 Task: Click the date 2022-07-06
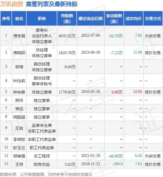click(91, 36)
